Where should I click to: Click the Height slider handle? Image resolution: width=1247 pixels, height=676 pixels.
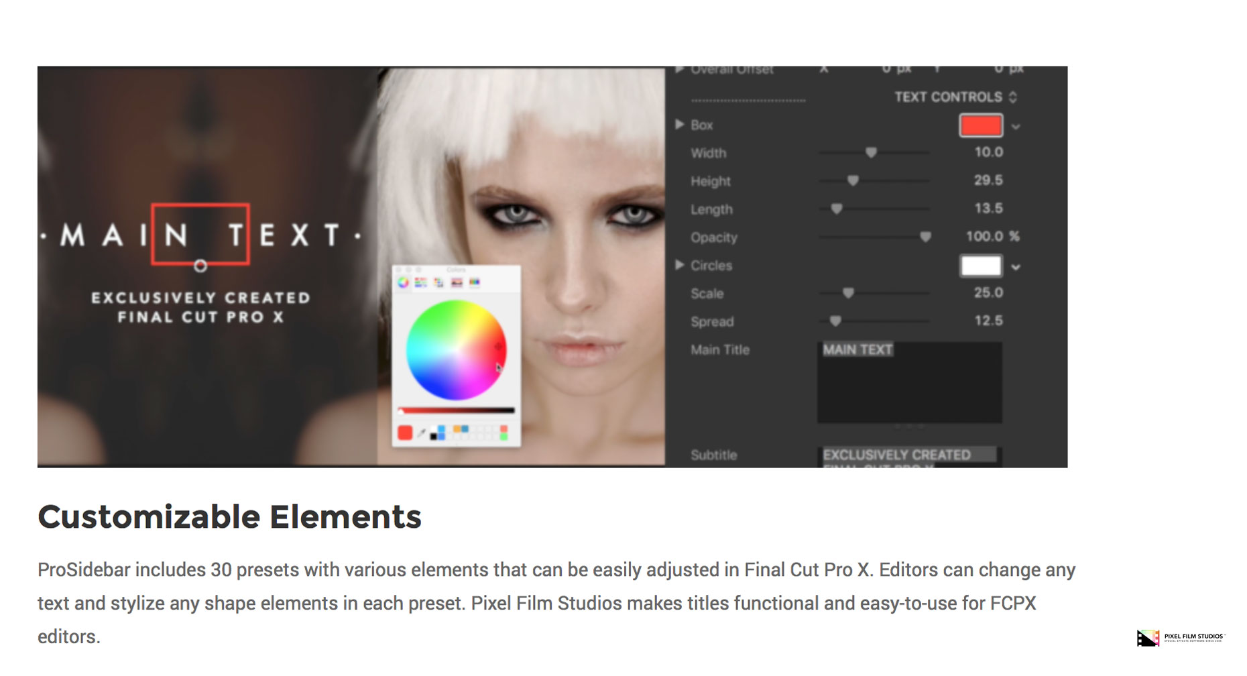[x=853, y=181]
